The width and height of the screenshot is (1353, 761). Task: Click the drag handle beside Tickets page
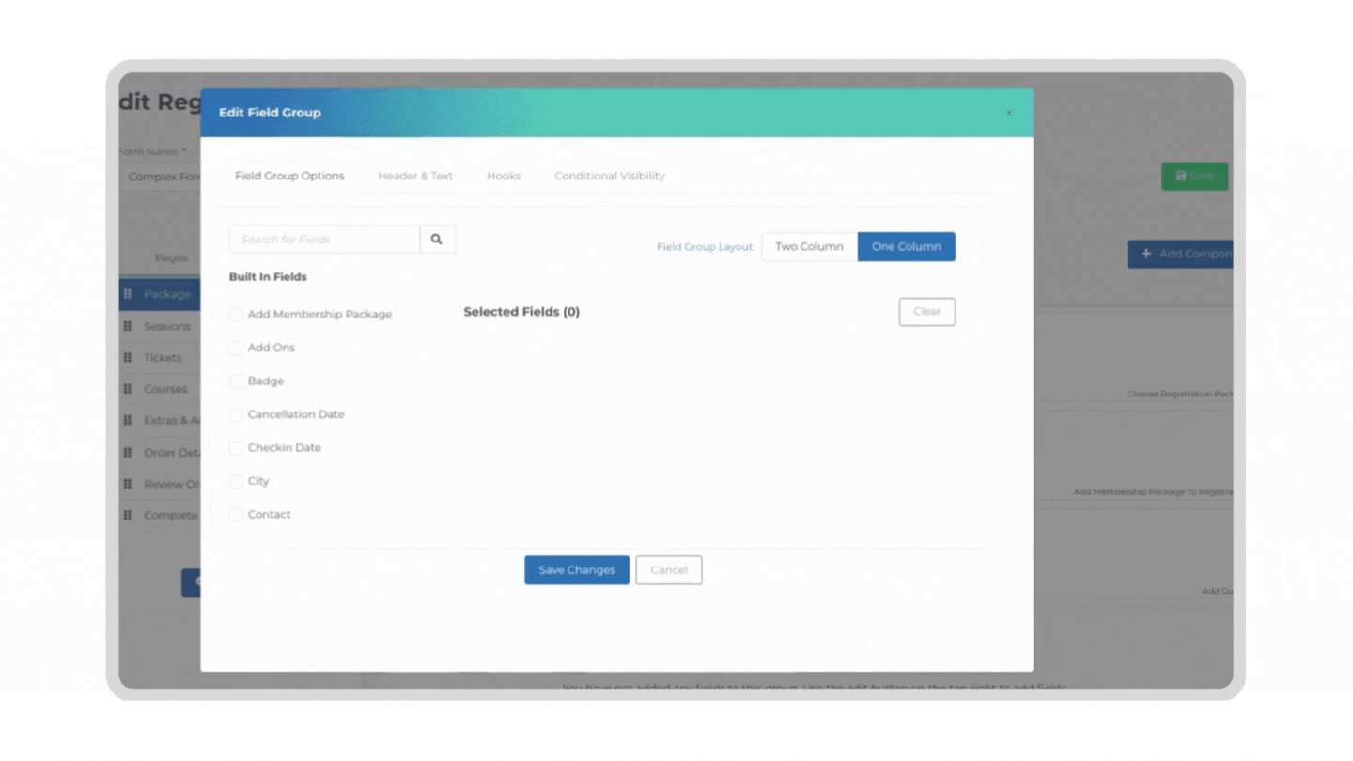(128, 358)
